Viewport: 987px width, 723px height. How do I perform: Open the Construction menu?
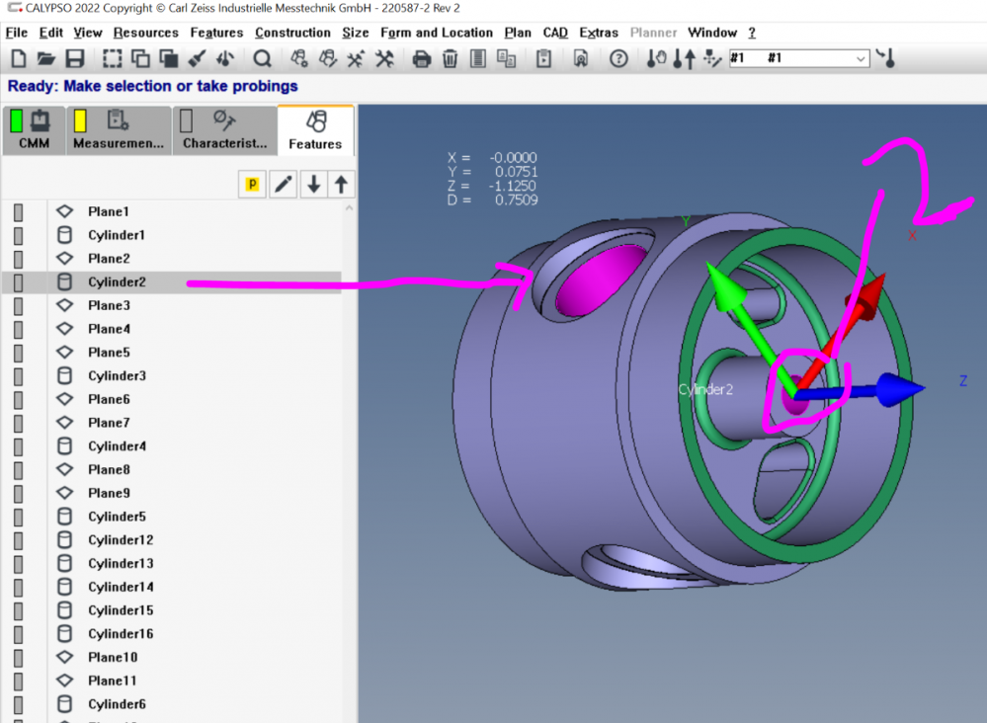click(292, 33)
